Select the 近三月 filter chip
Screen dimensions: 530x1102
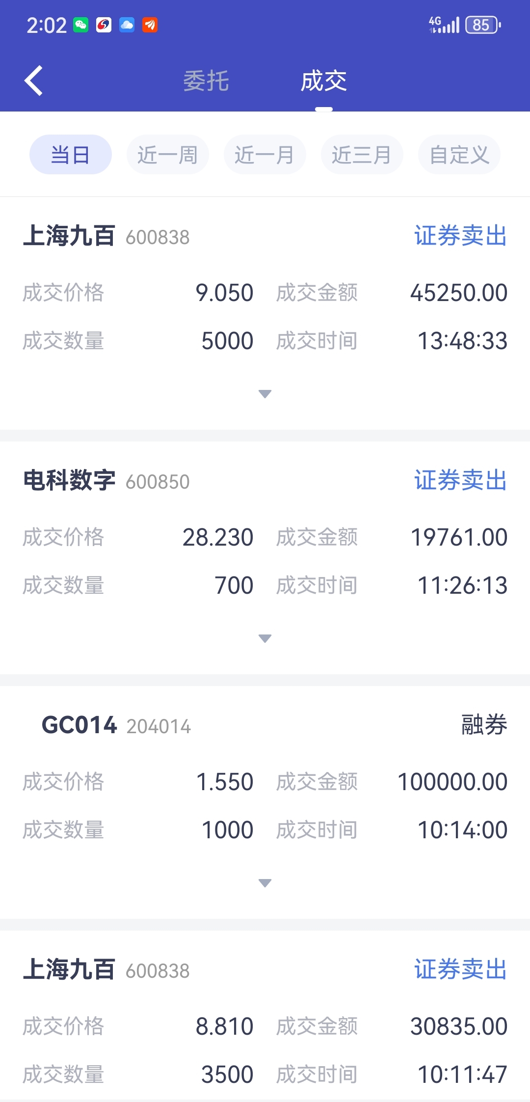click(x=362, y=155)
